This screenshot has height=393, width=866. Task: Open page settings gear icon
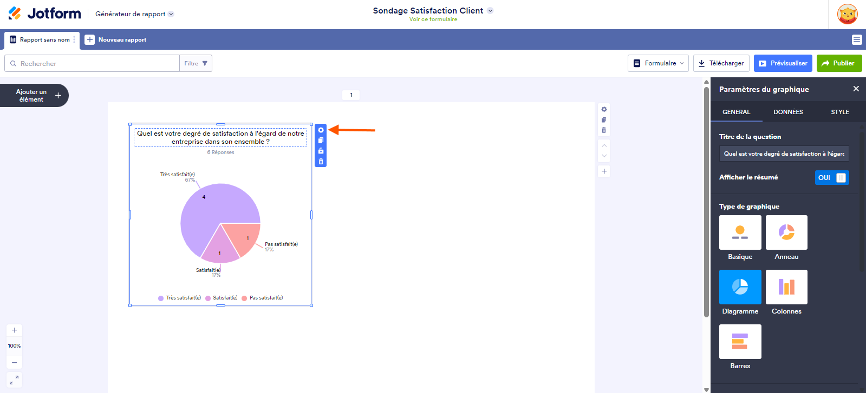(x=604, y=109)
